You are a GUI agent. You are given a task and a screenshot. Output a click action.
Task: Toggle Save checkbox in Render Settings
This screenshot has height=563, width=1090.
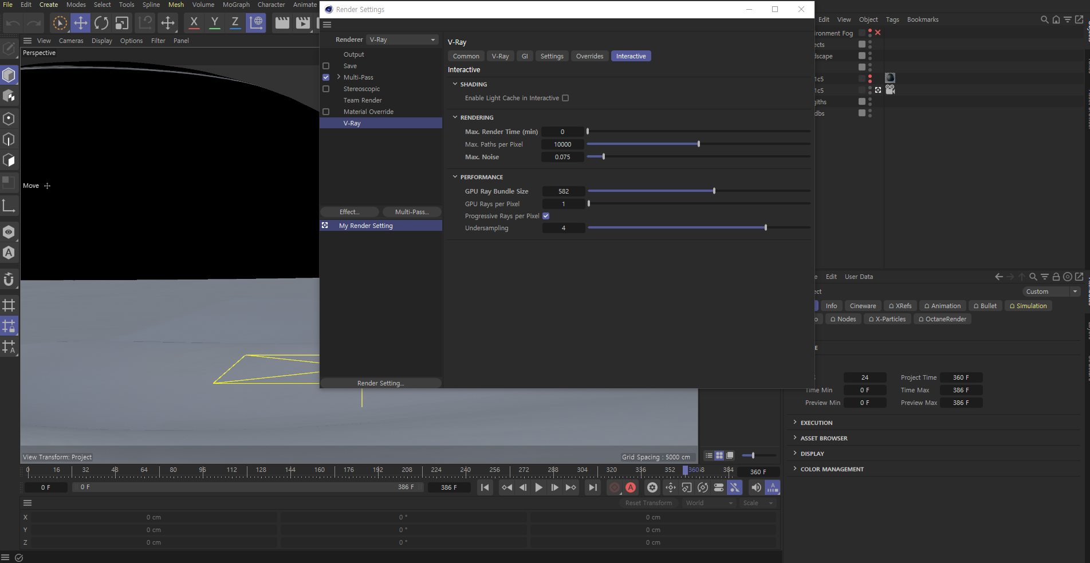326,66
